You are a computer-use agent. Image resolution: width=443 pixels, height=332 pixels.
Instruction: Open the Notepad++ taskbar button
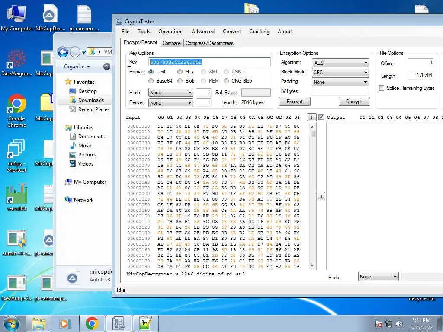(146, 323)
